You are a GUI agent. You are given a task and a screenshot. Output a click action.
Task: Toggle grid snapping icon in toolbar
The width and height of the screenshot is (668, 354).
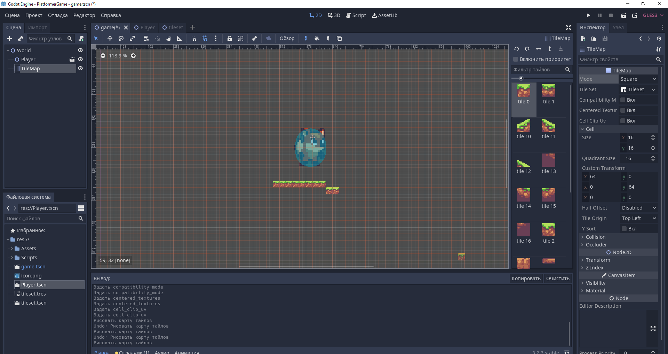click(x=205, y=38)
